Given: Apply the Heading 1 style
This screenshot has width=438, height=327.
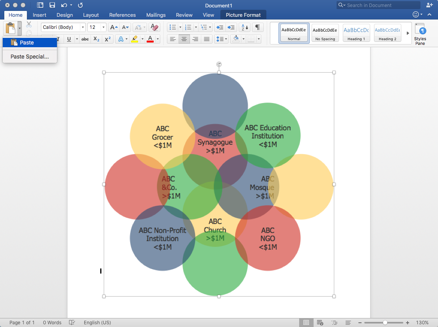Looking at the screenshot, I should point(356,33).
